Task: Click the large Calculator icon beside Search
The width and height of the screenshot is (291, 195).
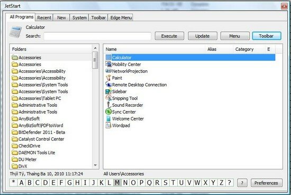Action: pyautogui.click(x=15, y=32)
